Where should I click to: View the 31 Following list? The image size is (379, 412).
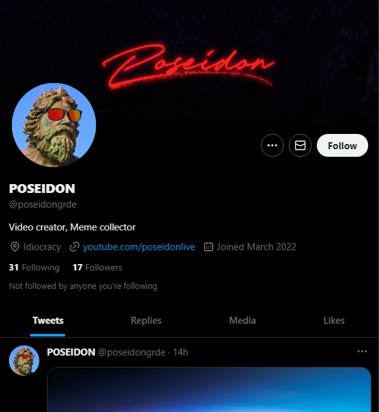34,267
